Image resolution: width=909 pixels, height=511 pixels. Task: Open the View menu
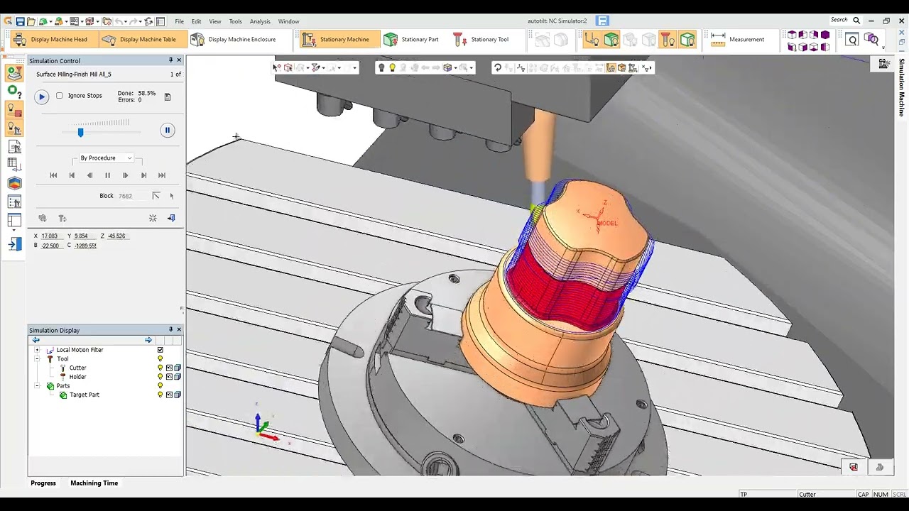pyautogui.click(x=215, y=21)
